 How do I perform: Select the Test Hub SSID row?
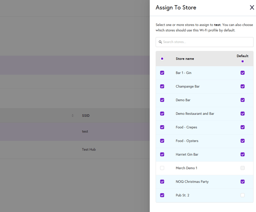click(x=89, y=150)
